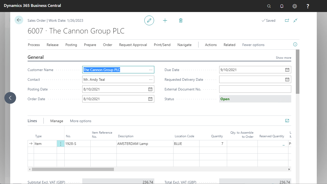This screenshot has height=184, width=327.
Task: Open Customer Name lookup ellipsis
Action: point(151,70)
